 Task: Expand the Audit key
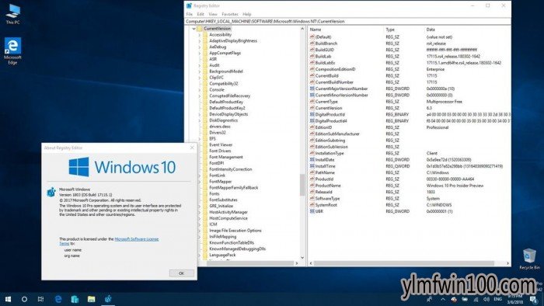pyautogui.click(x=200, y=65)
